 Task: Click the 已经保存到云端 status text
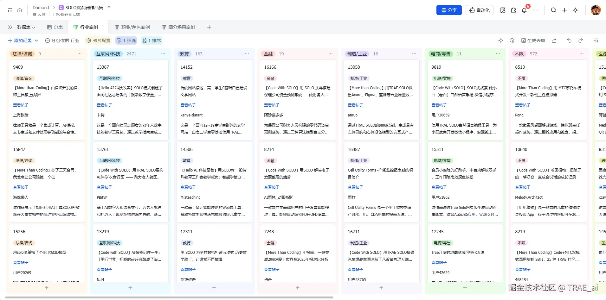tap(67, 15)
